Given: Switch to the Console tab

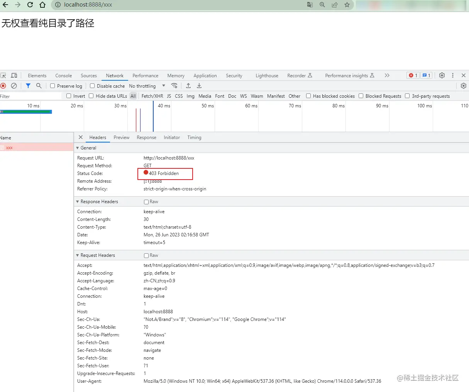Looking at the screenshot, I should click(64, 76).
